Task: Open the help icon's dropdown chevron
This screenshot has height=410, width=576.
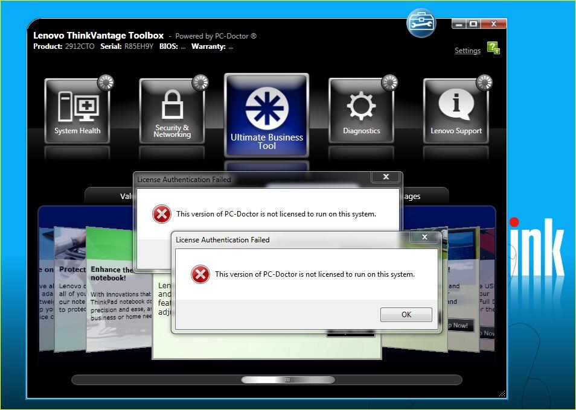Action: 497,51
